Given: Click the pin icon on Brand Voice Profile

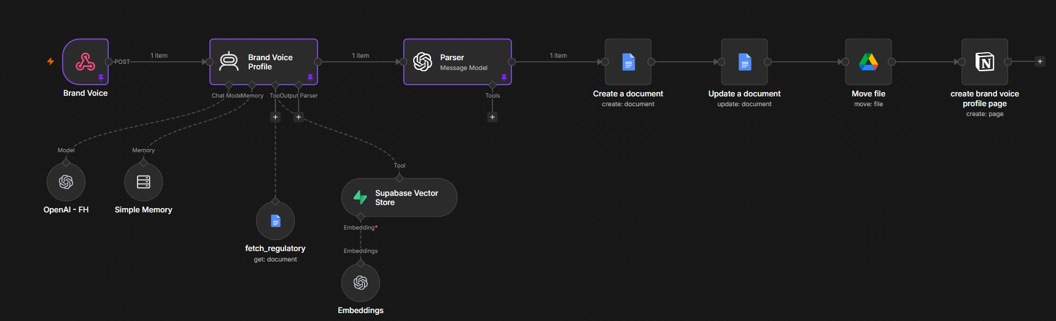Looking at the screenshot, I should [310, 77].
